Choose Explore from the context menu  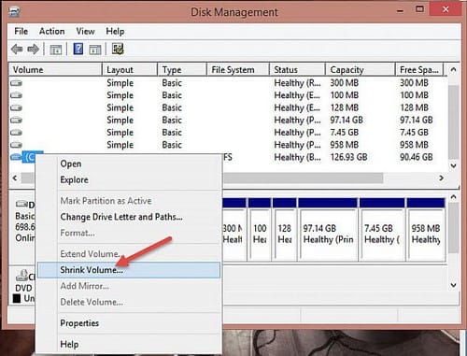pos(129,179)
